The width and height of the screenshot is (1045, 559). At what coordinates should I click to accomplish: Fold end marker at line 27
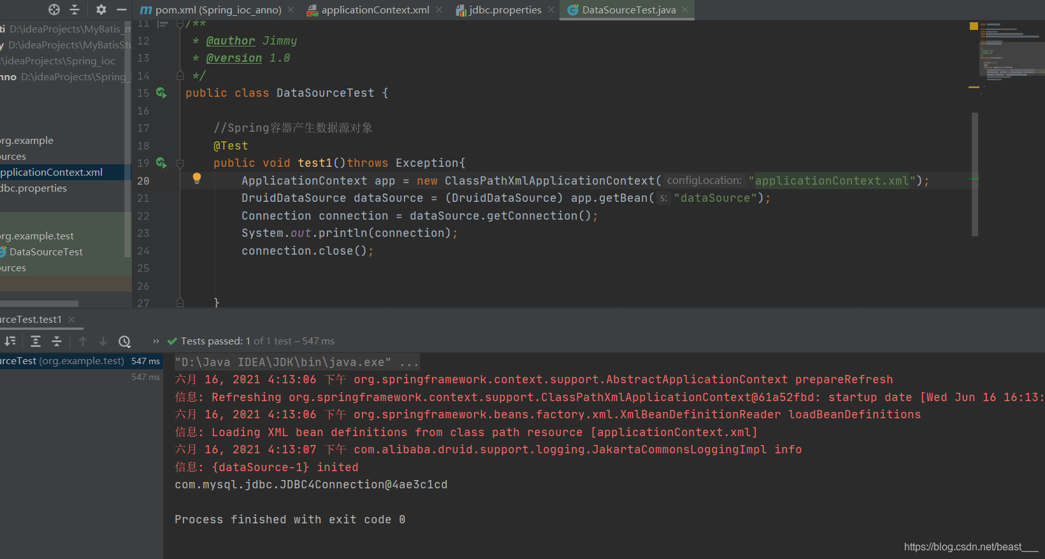coord(180,302)
